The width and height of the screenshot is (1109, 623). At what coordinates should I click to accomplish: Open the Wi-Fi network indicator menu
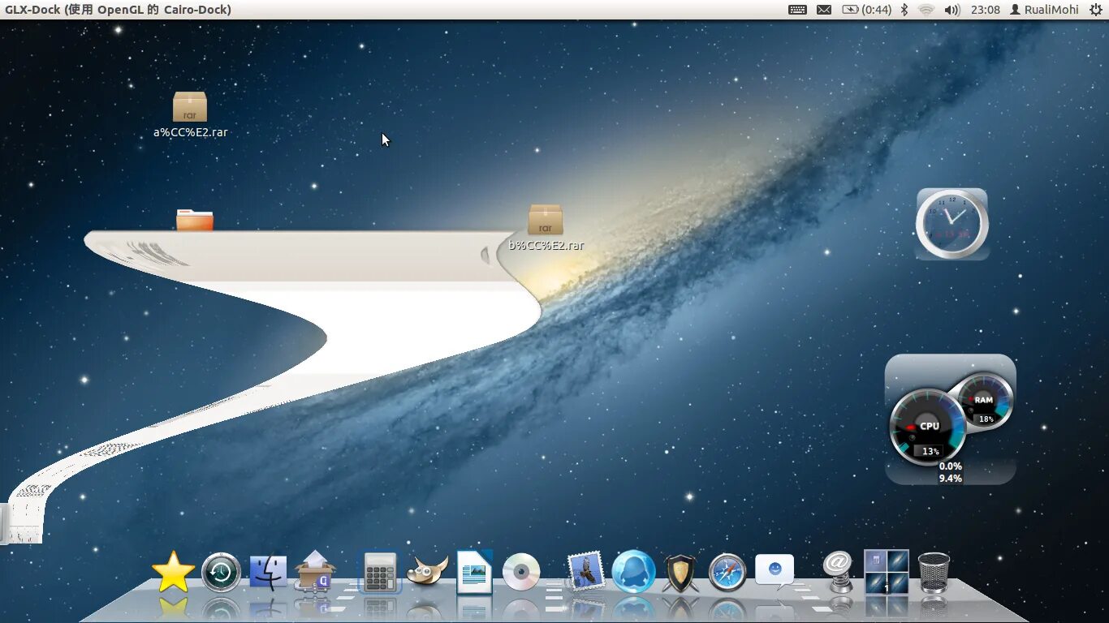point(926,10)
